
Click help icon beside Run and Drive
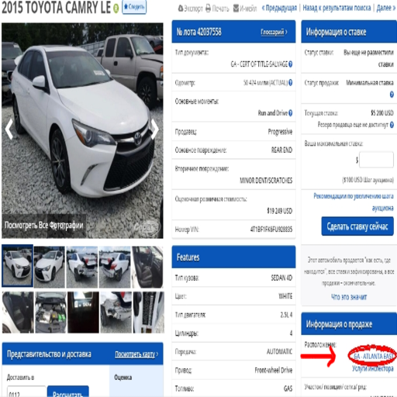[291, 113]
